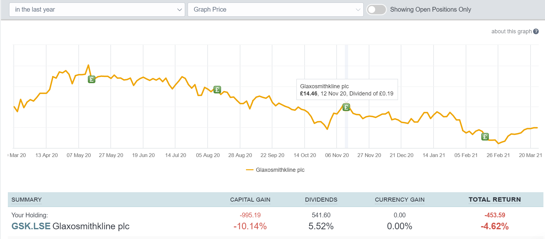Click the 07 May 20 axis label
The height and width of the screenshot is (239, 545).
pos(79,155)
